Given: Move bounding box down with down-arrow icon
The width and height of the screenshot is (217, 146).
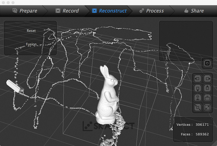Looking at the screenshot, I should 198,88.
